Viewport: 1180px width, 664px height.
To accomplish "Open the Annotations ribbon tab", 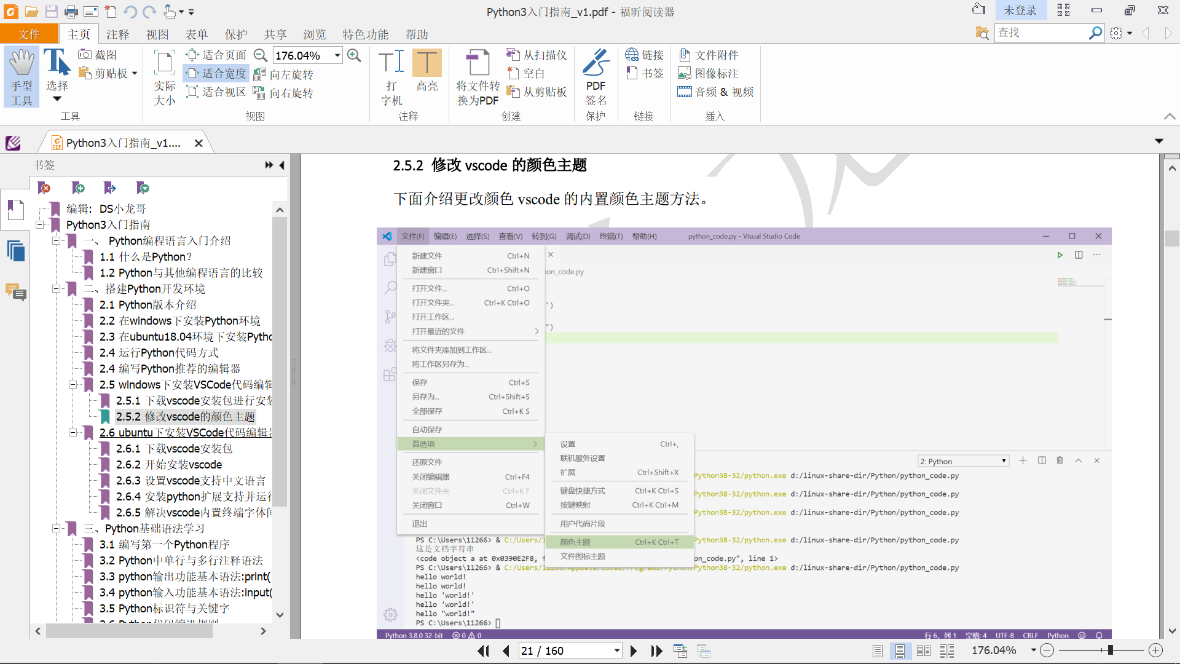I will point(117,34).
